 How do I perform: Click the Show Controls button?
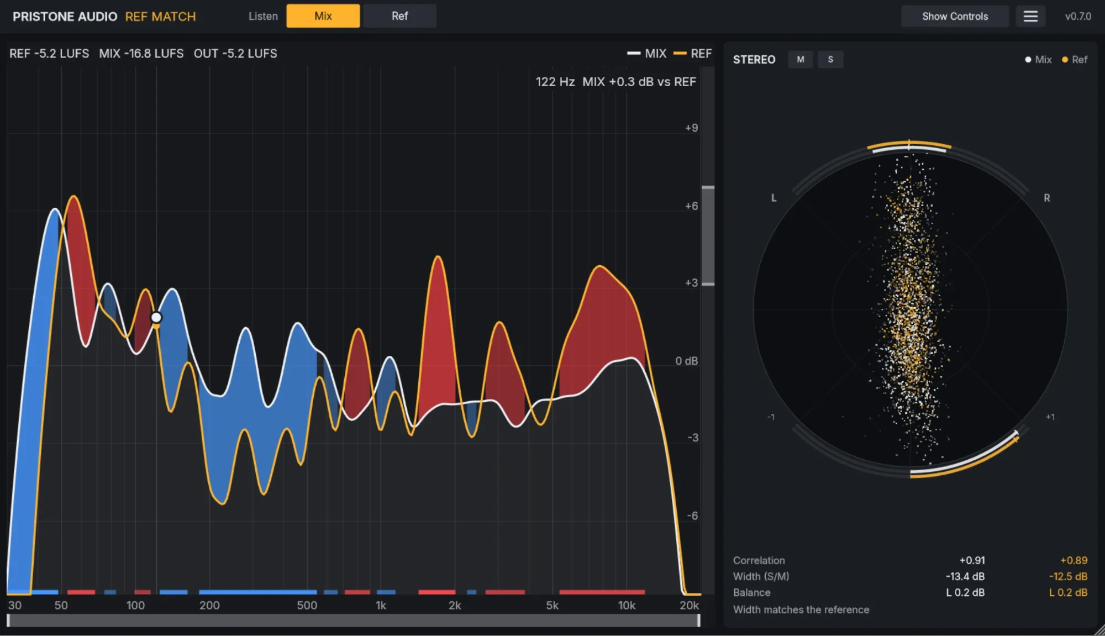tap(955, 16)
